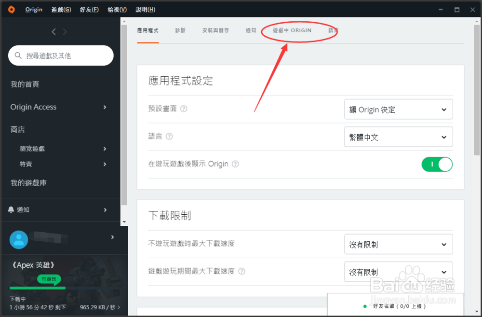Viewport: 482px width, 317px height.
Task: Expand the 通知 sidebar chevron
Action: [x=105, y=210]
